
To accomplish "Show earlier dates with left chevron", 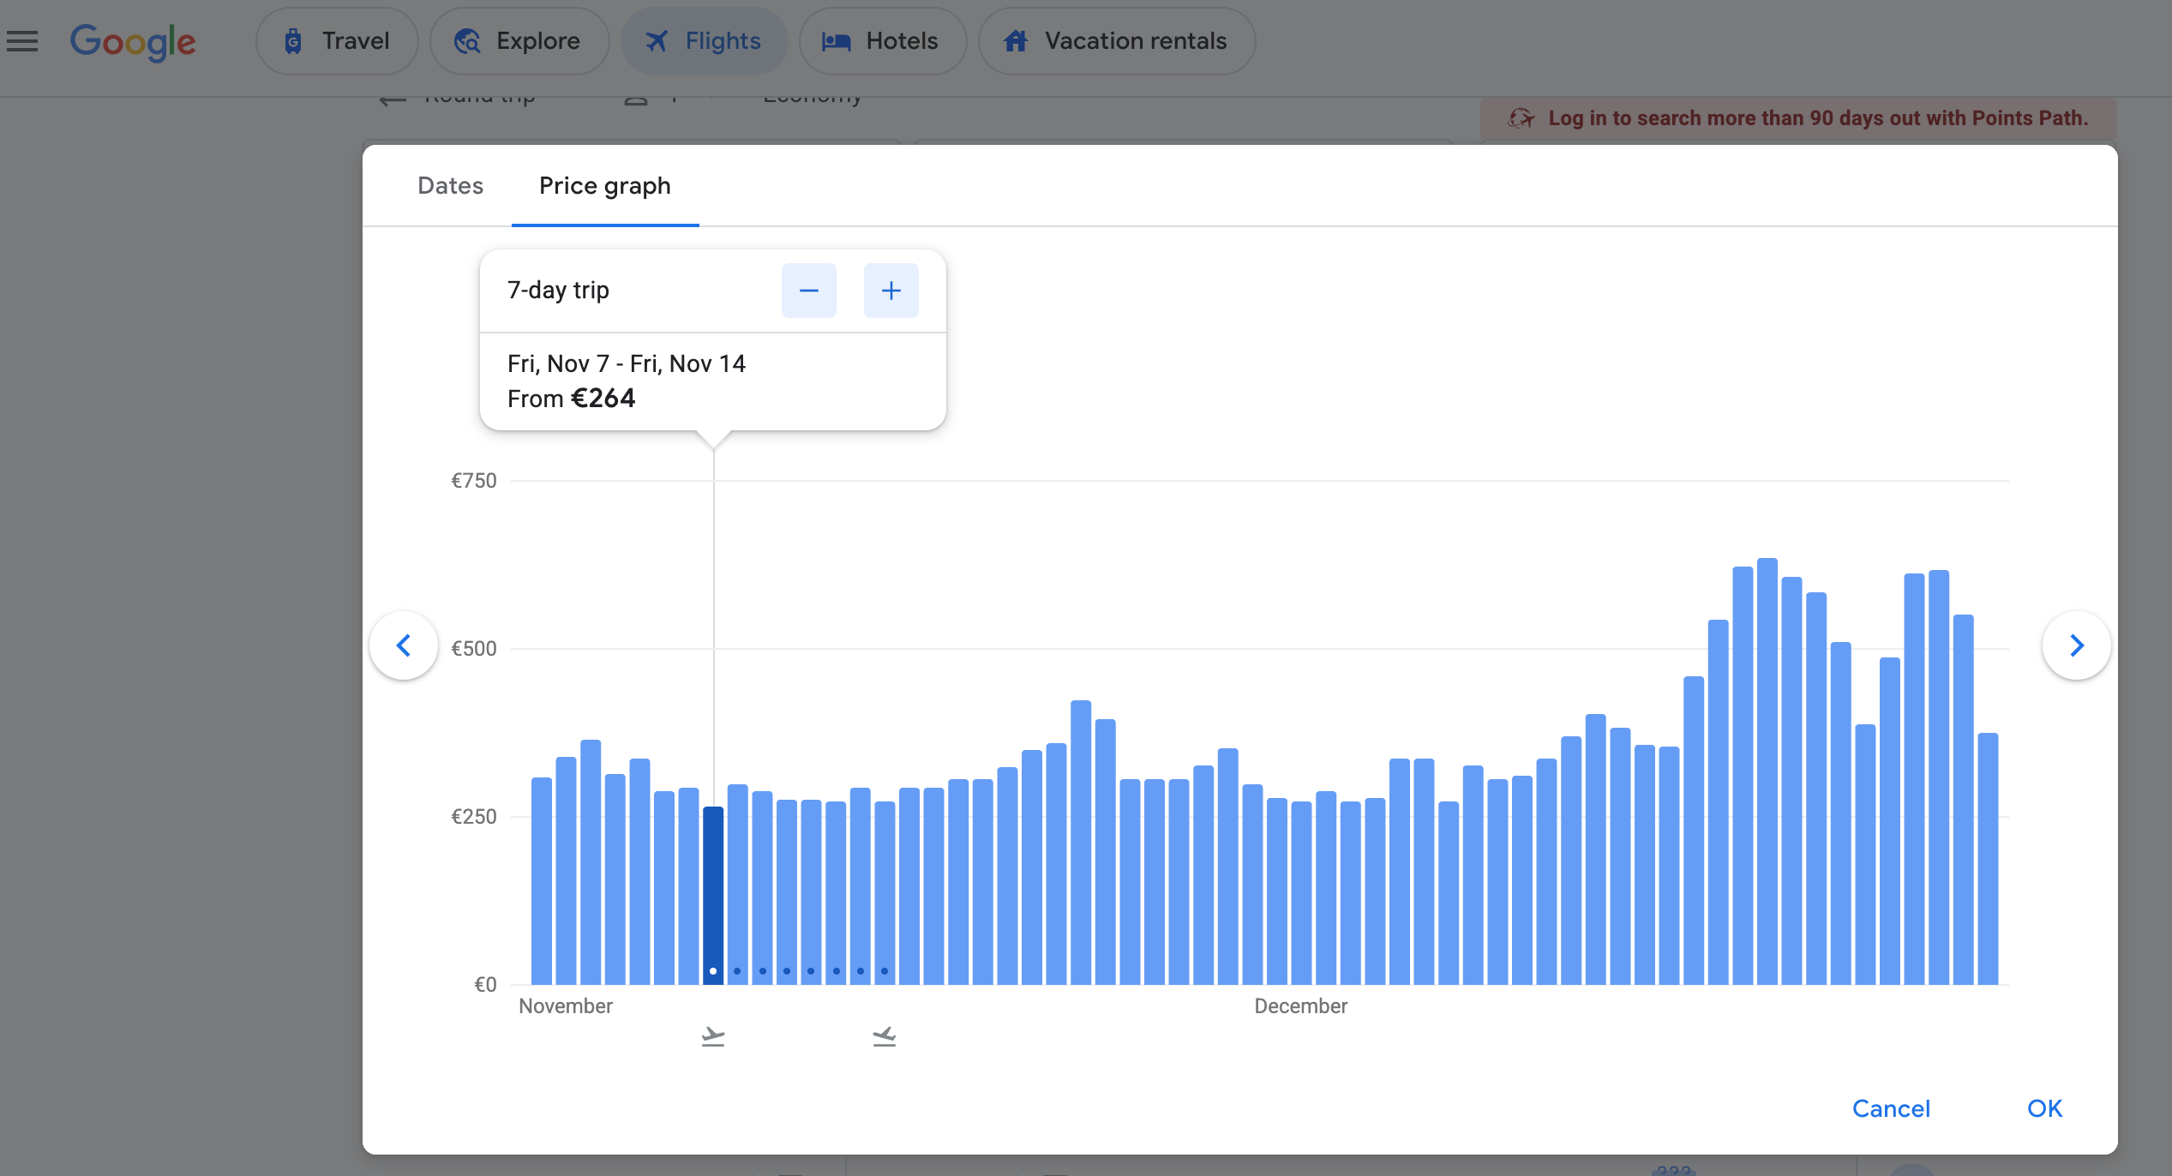I will 404,645.
